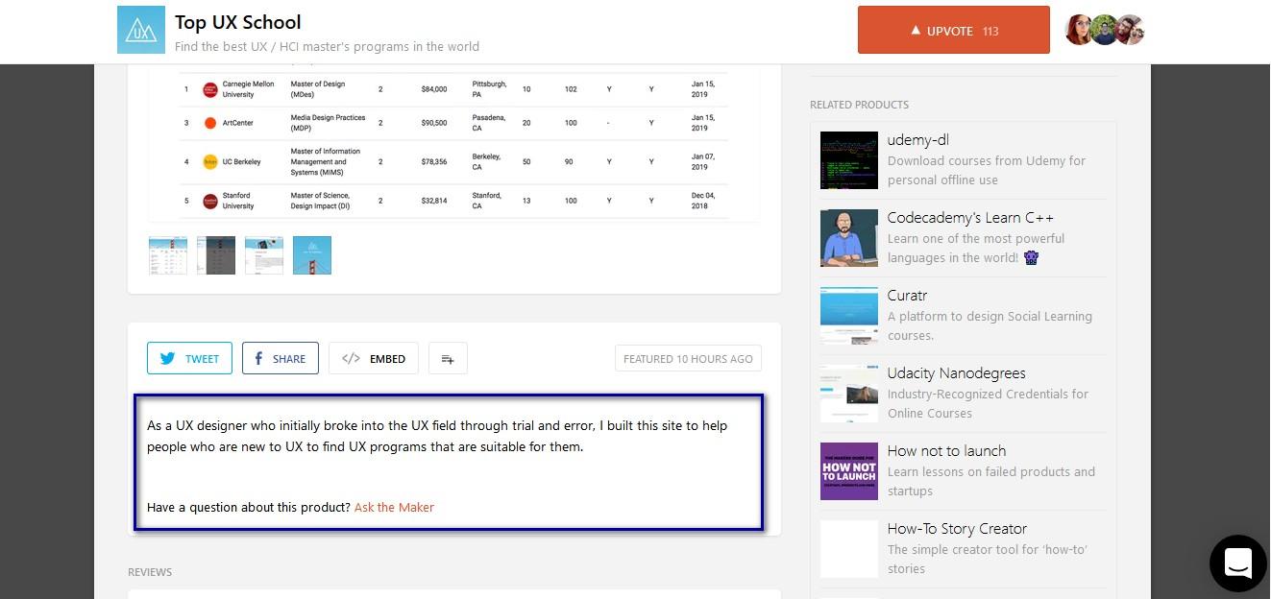
Task: Click the Stanford University logo
Action: click(x=210, y=201)
